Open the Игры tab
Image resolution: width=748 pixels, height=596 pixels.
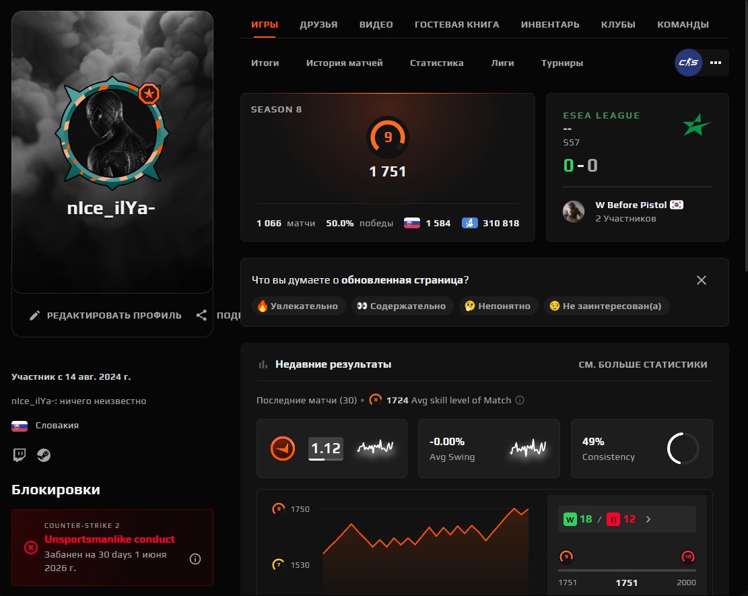pos(265,24)
